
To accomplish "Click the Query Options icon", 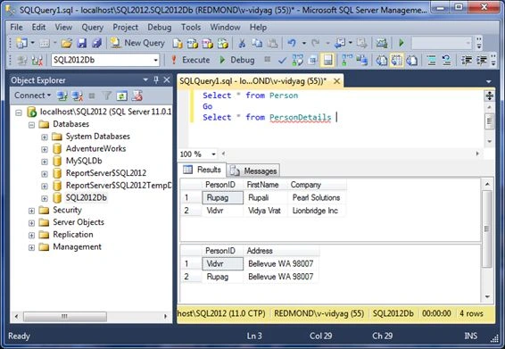I will tap(312, 60).
